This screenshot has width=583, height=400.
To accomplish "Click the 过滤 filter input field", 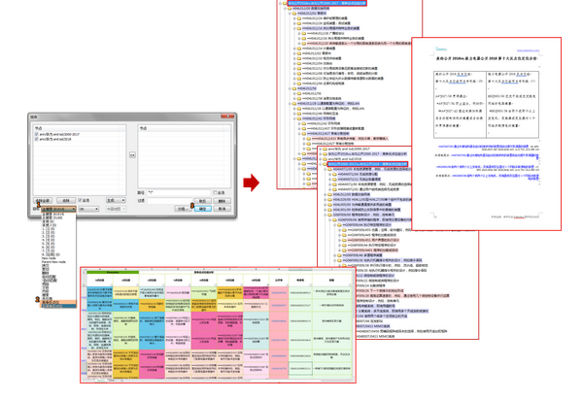I will (x=169, y=201).
